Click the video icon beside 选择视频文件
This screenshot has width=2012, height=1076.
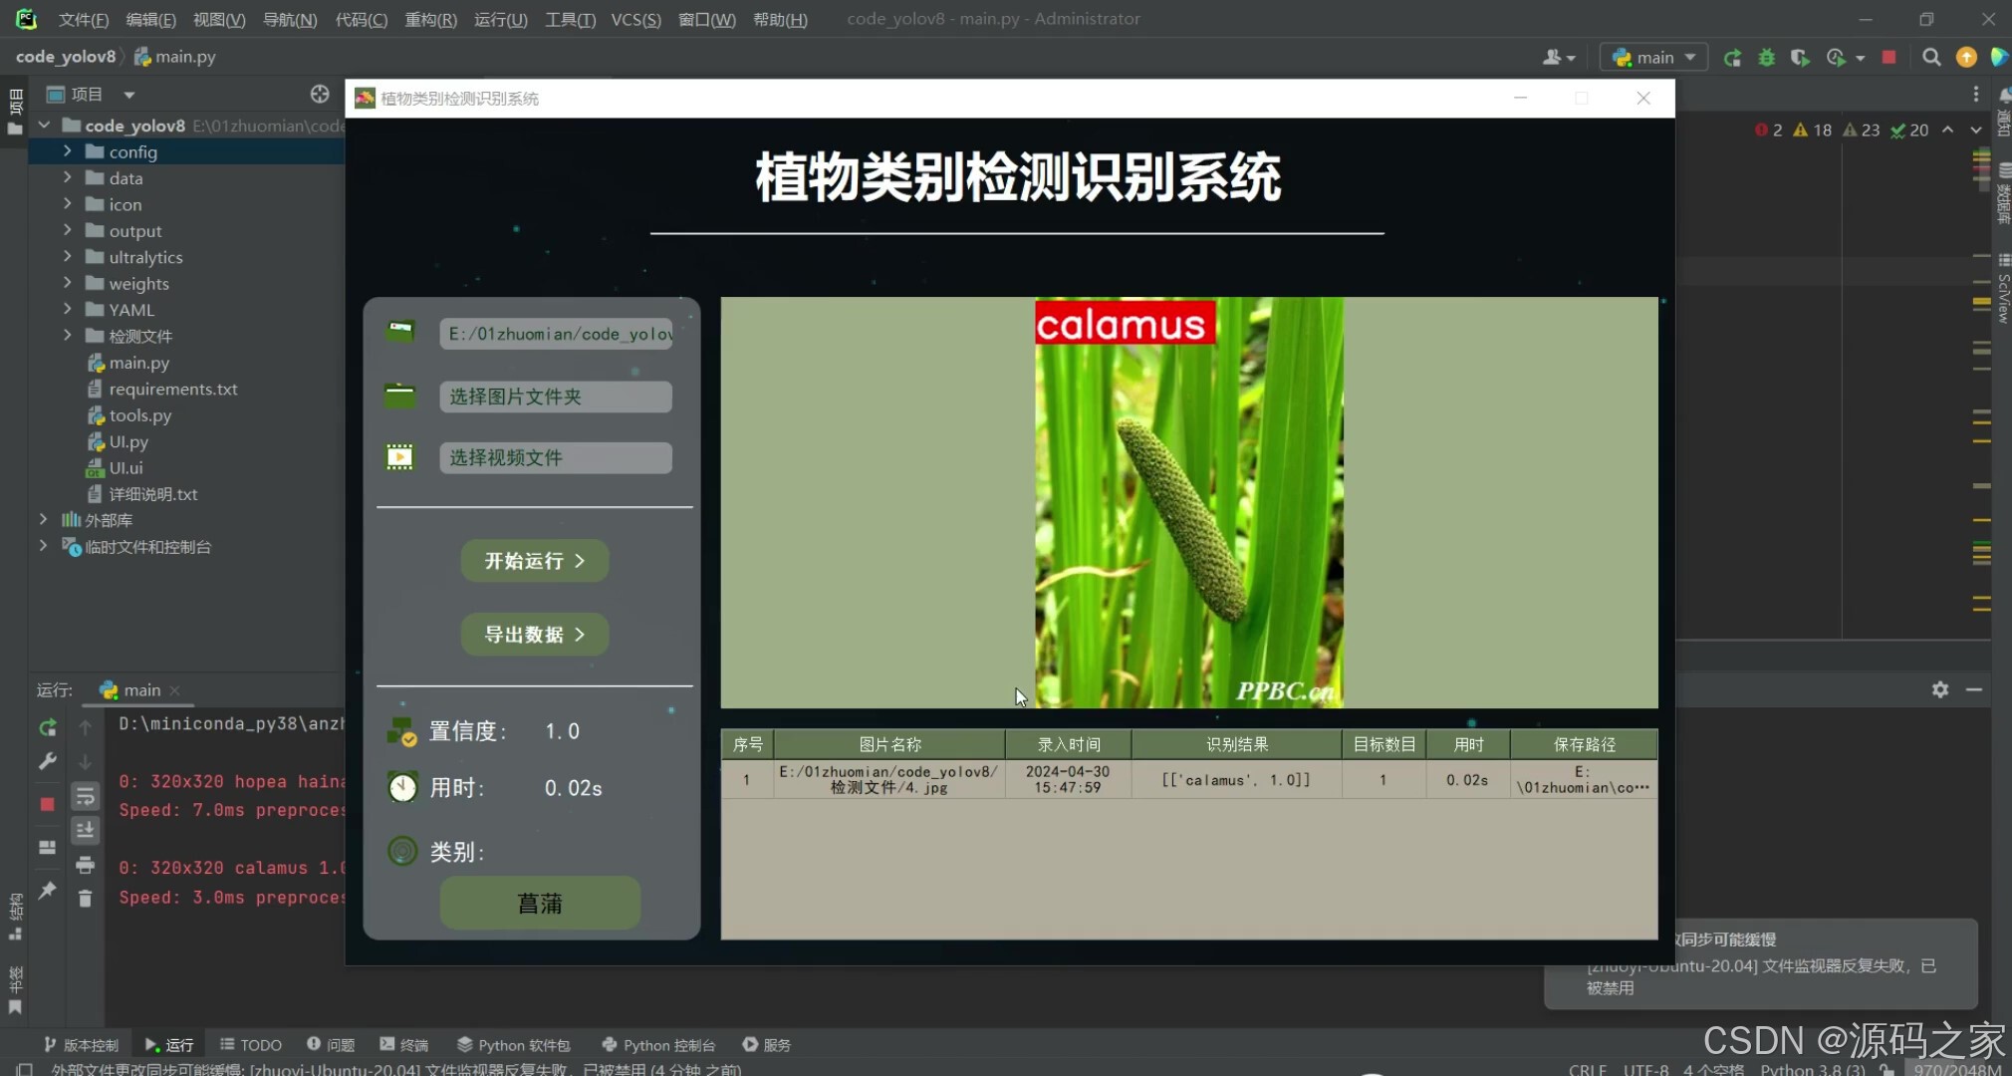coord(399,457)
